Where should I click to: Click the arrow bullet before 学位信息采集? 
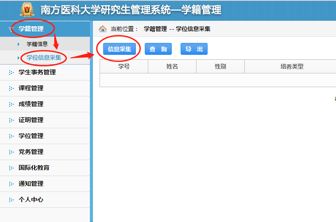point(19,58)
